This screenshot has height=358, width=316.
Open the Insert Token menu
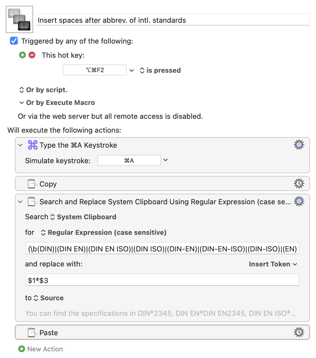pyautogui.click(x=273, y=264)
